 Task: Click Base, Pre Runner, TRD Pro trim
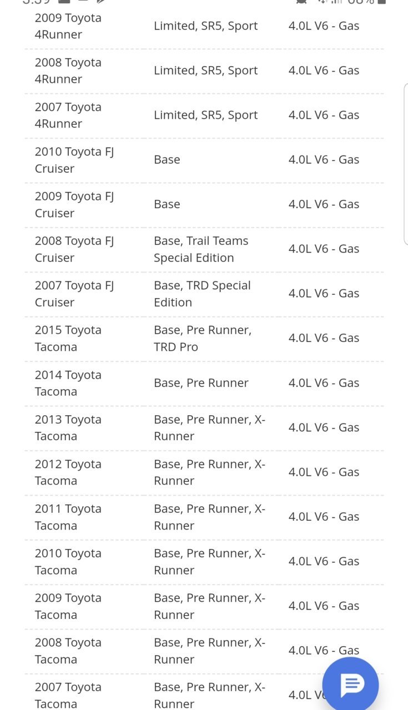pos(203,338)
